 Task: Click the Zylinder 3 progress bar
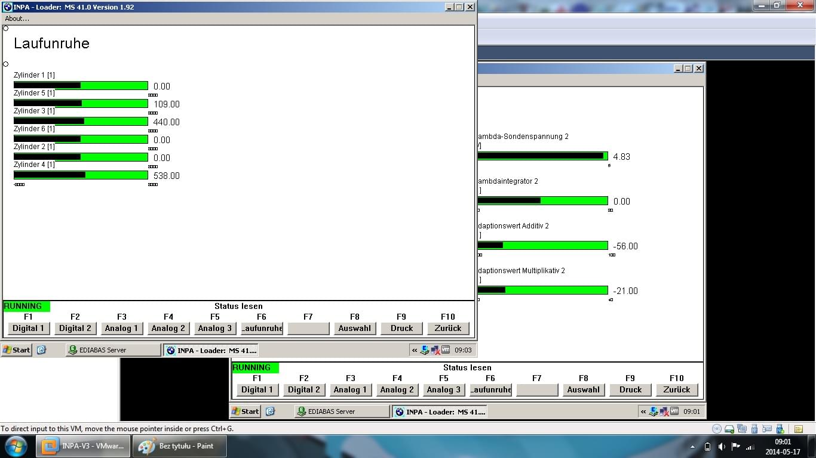coord(81,121)
